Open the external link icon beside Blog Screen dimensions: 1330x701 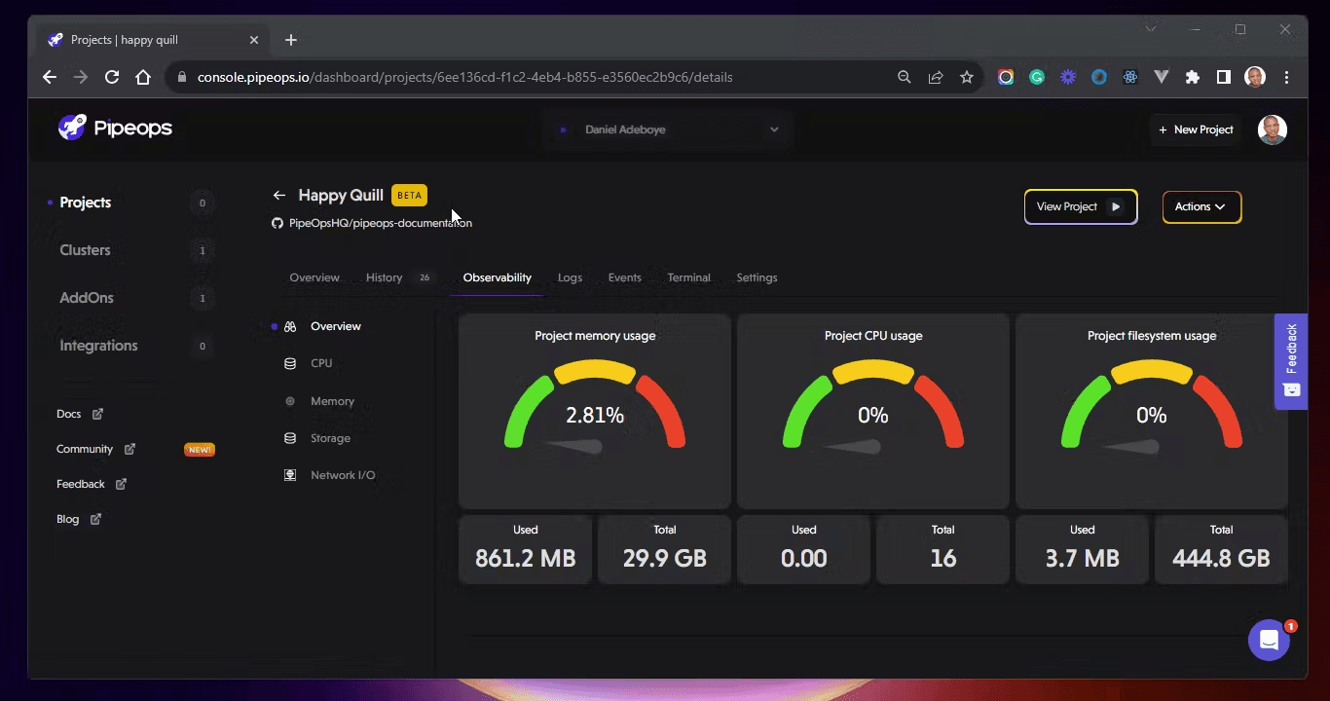pos(95,519)
